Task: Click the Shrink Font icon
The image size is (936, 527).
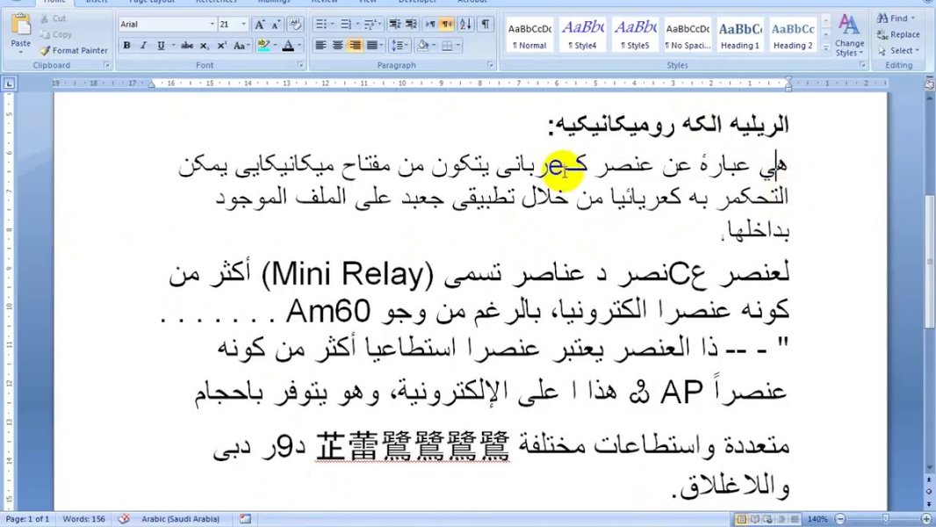Action: [276, 25]
